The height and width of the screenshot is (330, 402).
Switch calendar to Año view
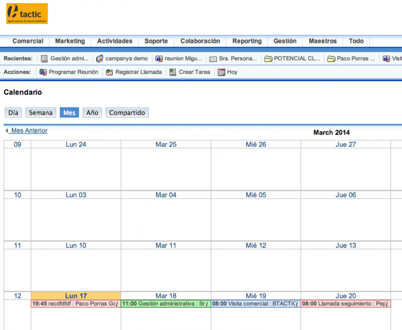click(92, 113)
